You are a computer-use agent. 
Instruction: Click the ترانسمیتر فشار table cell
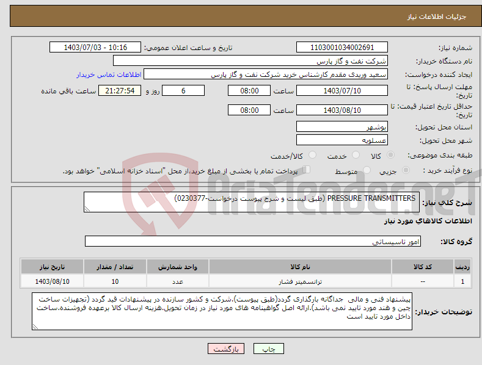click(300, 281)
